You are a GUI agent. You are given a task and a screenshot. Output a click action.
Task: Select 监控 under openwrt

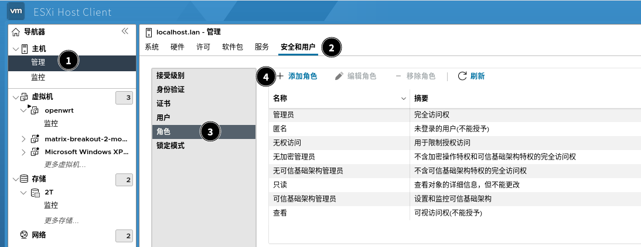point(51,124)
